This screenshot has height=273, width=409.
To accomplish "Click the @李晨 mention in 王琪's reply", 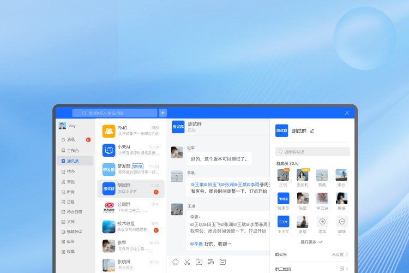I will coord(196,244).
